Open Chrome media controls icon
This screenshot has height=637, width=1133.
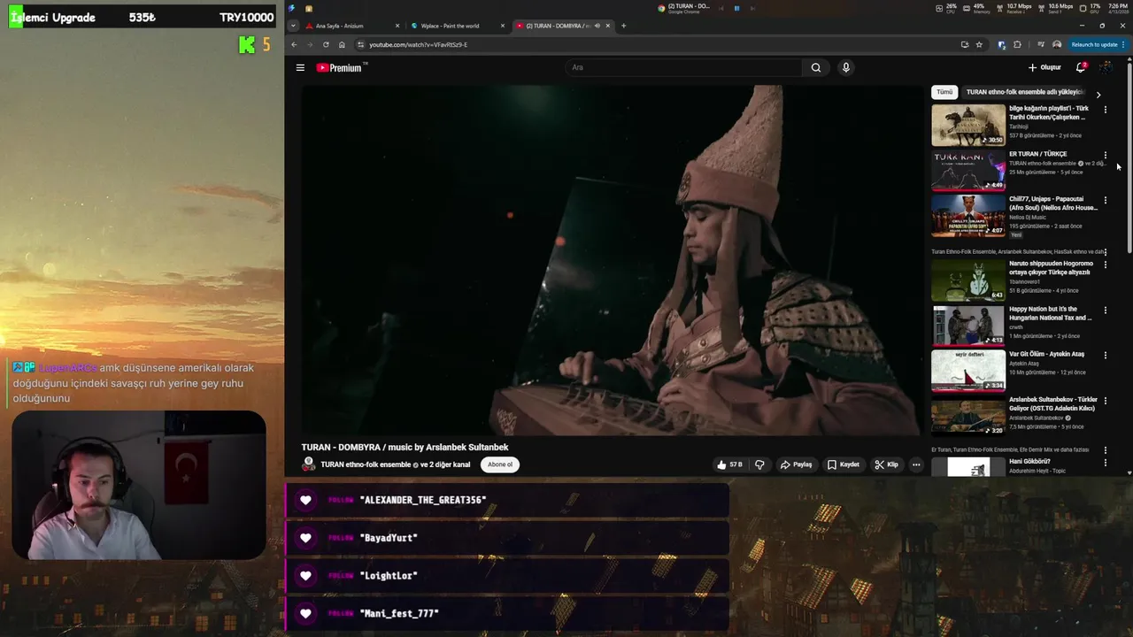[1040, 44]
